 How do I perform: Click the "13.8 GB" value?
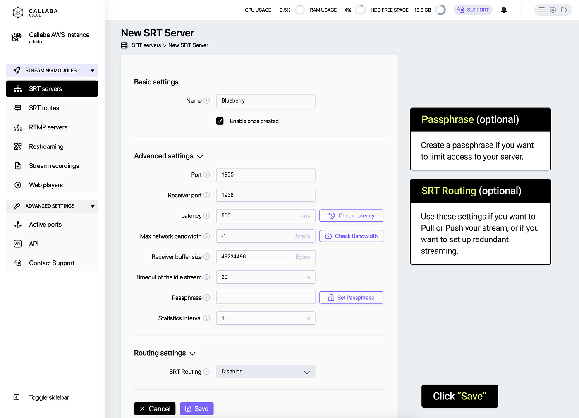coord(423,10)
